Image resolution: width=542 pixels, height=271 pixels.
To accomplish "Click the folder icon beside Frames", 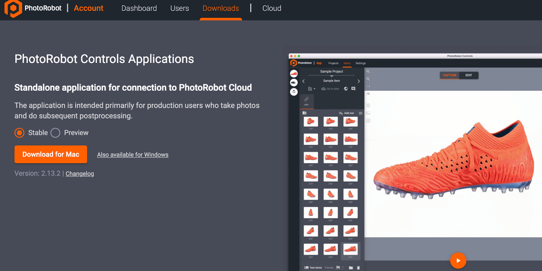I will [x=351, y=268].
